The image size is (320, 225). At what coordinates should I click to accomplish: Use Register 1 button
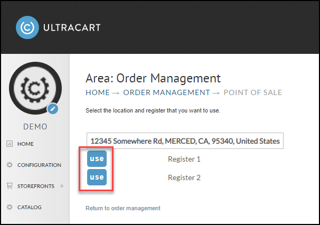tap(97, 158)
